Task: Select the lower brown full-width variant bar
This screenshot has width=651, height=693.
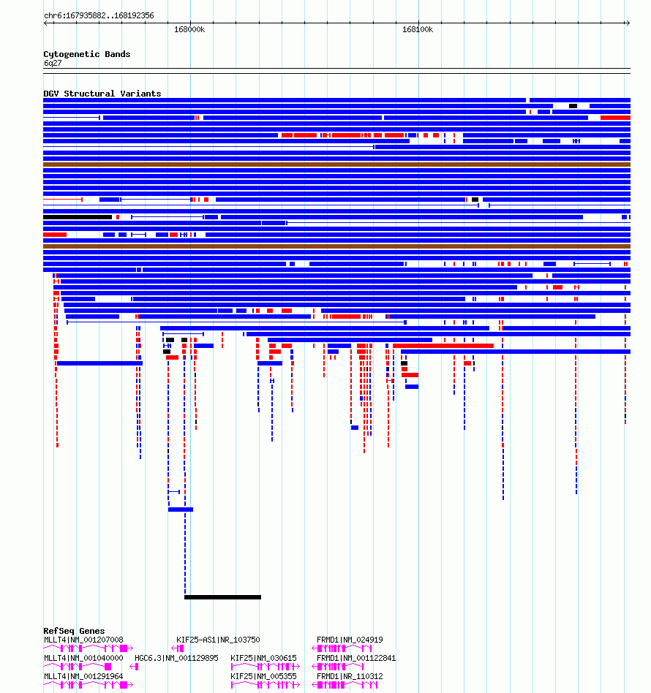Action: click(336, 246)
